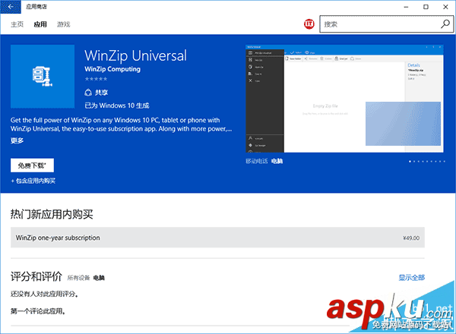Maximize the Store window
The width and height of the screenshot is (456, 334).
coord(426,7)
